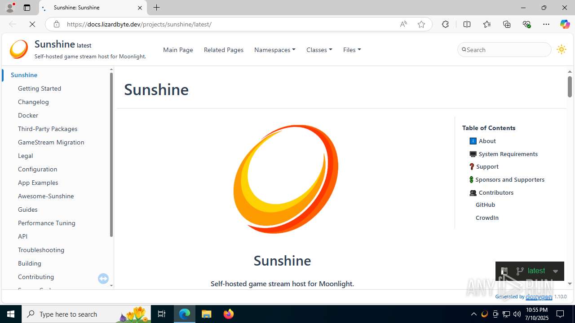The width and height of the screenshot is (575, 323).
Task: Open the Related Pages menu item
Action: pyautogui.click(x=224, y=50)
